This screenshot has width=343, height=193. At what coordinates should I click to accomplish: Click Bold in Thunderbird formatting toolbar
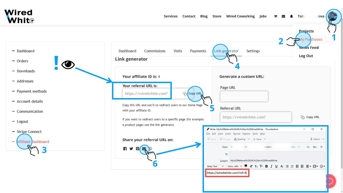click(266, 166)
